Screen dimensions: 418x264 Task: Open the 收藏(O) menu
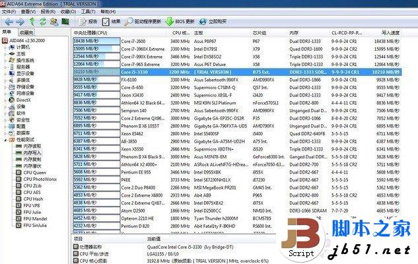click(x=68, y=12)
